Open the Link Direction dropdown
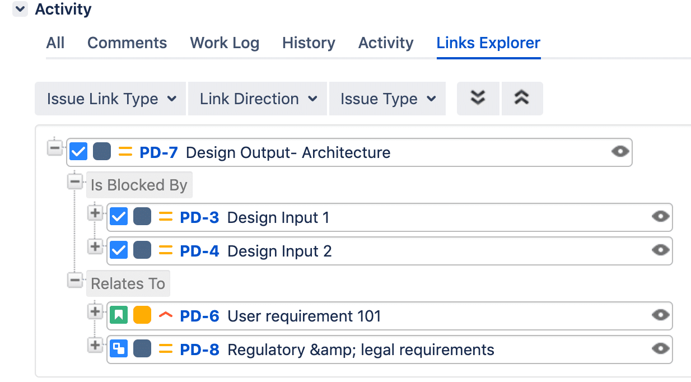This screenshot has width=691, height=382. [x=257, y=99]
